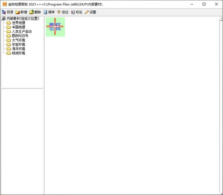The width and height of the screenshot is (223, 195).
Task: Open the 陆地环境 folder
Action: 18,53
